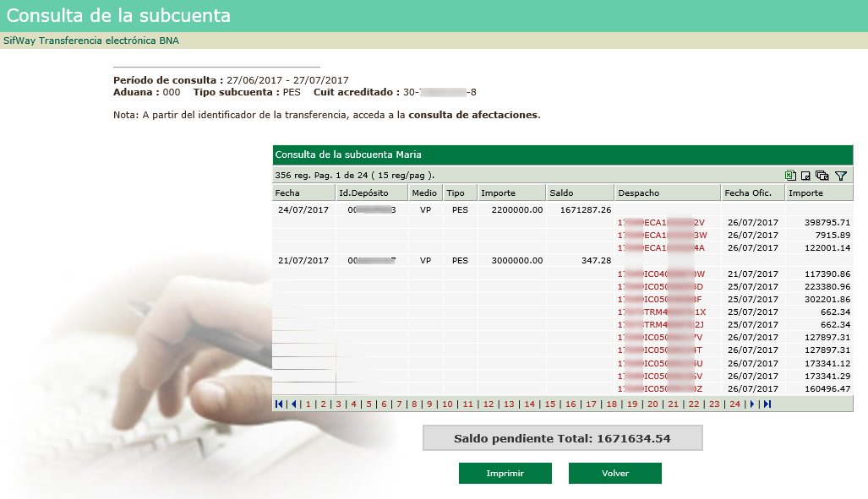Export the table to Excel
Viewport: 868px width, 499px height.
click(790, 176)
